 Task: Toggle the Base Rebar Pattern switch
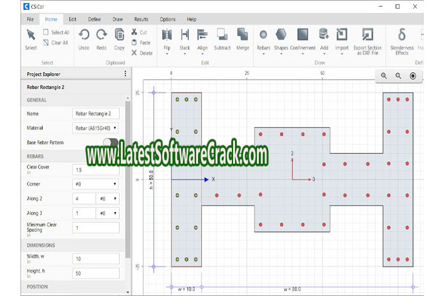[x=110, y=142]
